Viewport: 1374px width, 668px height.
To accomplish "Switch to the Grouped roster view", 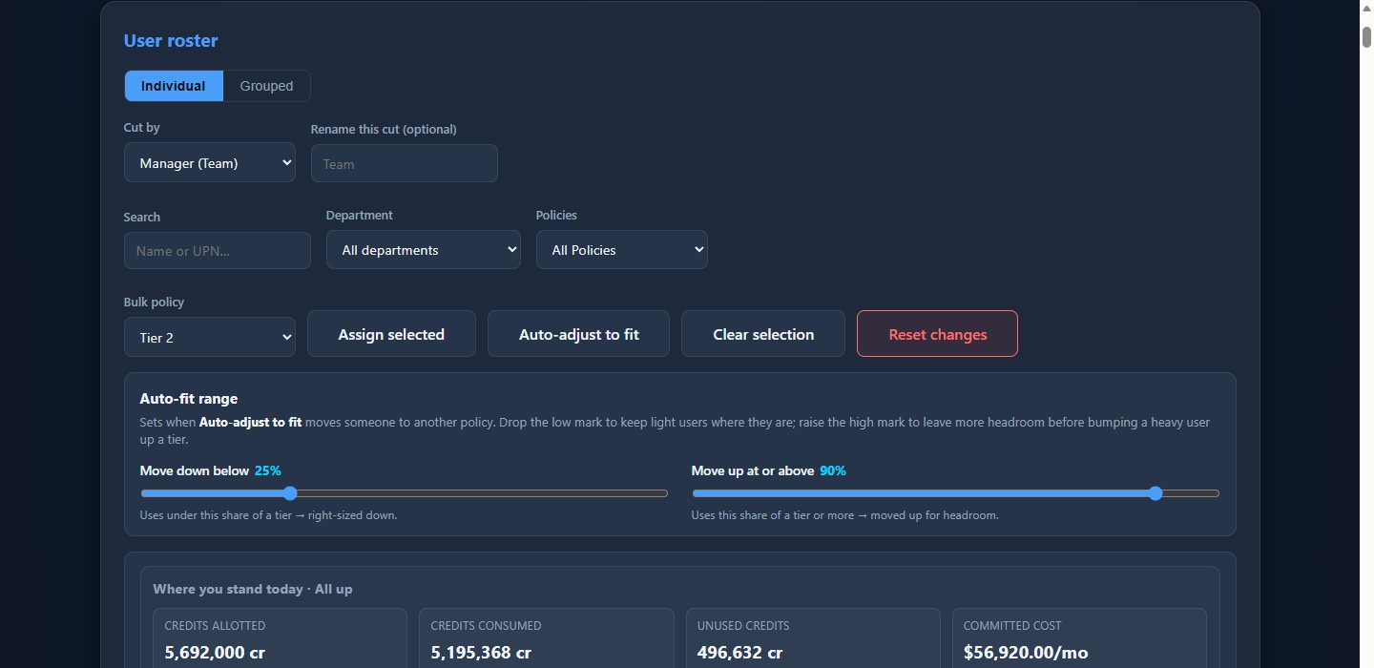I will coord(266,86).
